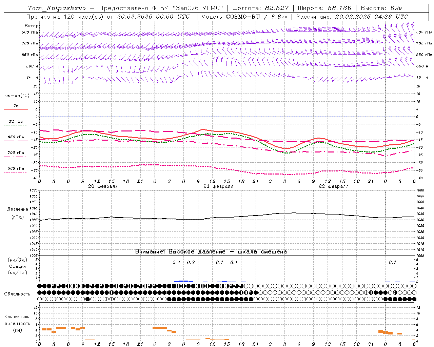Click the Tom_Kolpashevo station title
The width and height of the screenshot is (434, 347).
[x=57, y=8]
